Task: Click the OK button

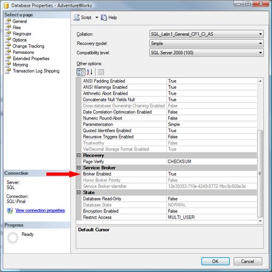Action: pyautogui.click(x=215, y=262)
